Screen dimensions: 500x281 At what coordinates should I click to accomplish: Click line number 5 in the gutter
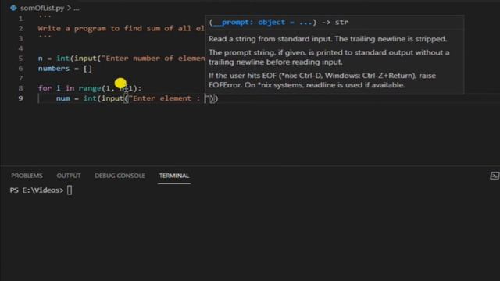coord(20,59)
